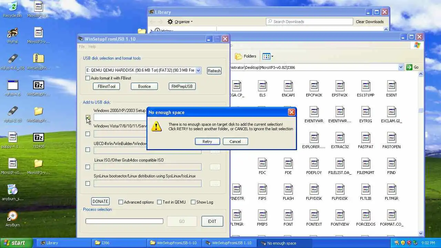Click the DONATE button

point(100,201)
